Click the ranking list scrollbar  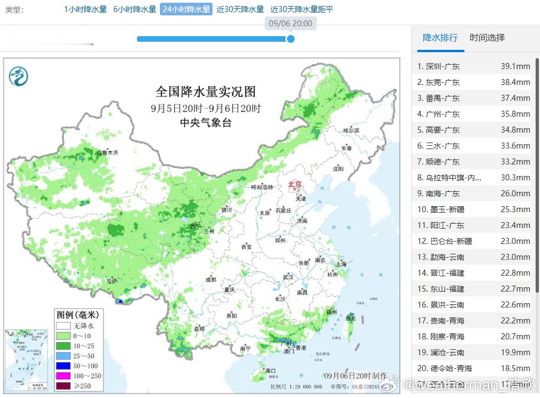(537, 176)
